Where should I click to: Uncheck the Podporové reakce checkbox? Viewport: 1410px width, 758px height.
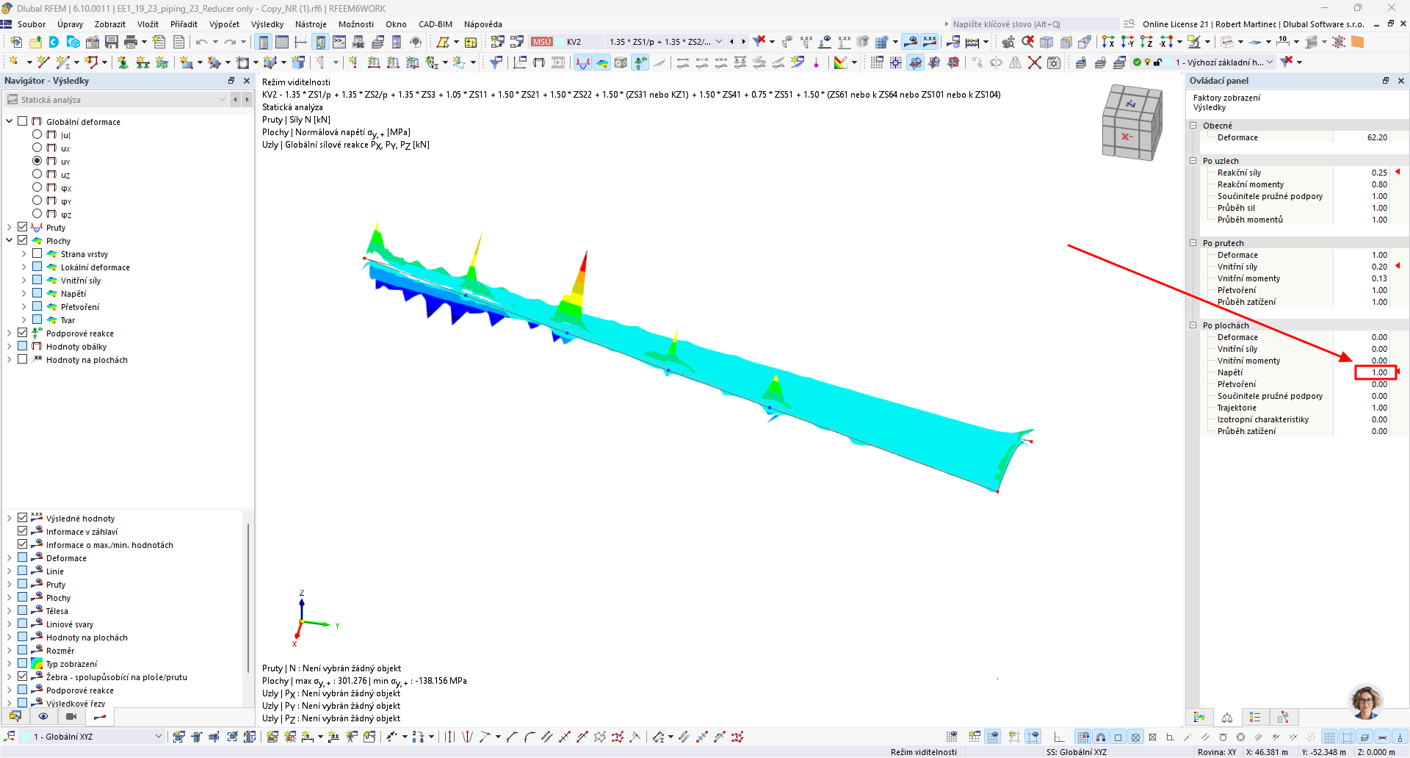[x=23, y=333]
